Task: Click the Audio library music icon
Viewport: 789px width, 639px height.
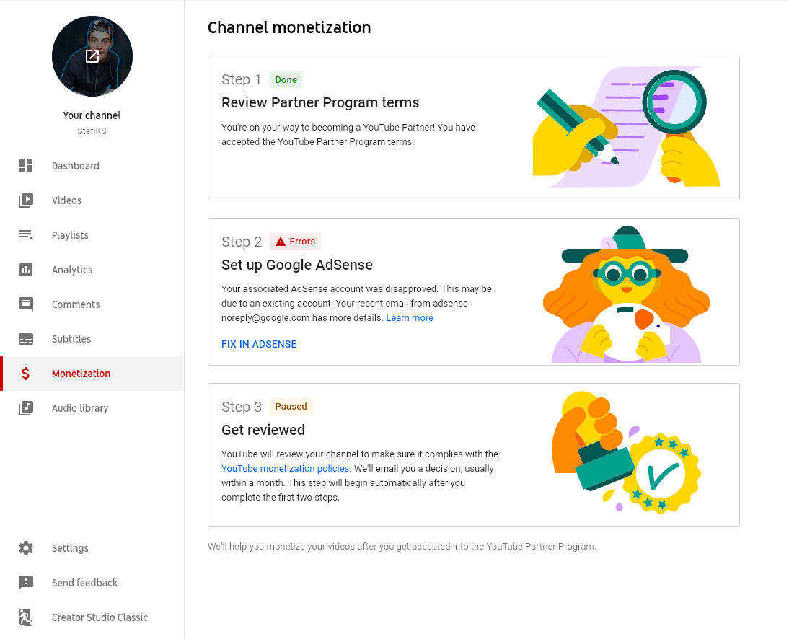Action: click(x=26, y=408)
